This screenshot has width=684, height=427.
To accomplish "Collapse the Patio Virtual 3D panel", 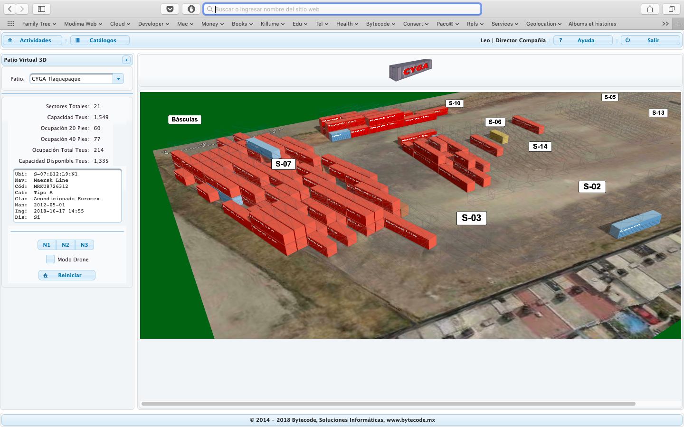I will 126,60.
